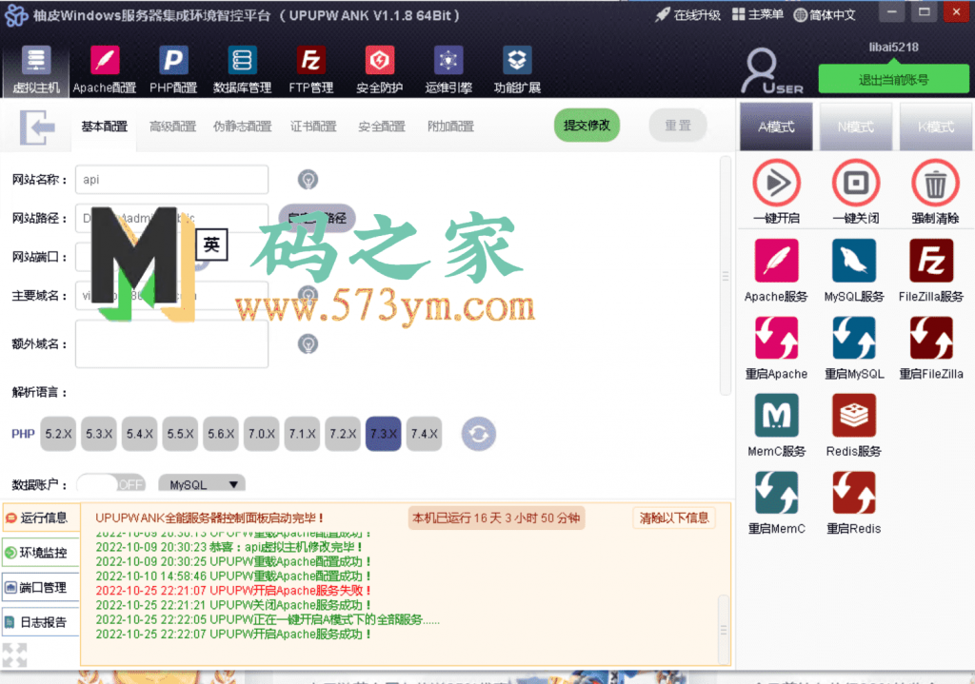The width and height of the screenshot is (975, 684).
Task: Click the 重置 reset button
Action: pos(678,125)
